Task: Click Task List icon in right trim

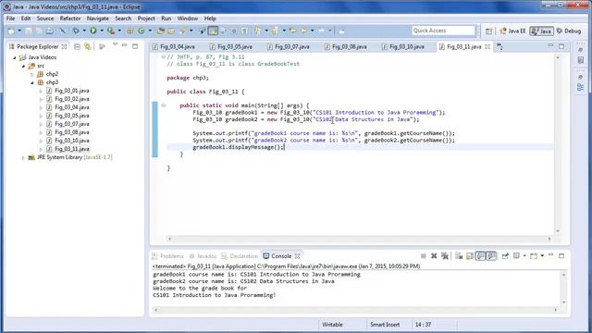Action: click(580, 60)
